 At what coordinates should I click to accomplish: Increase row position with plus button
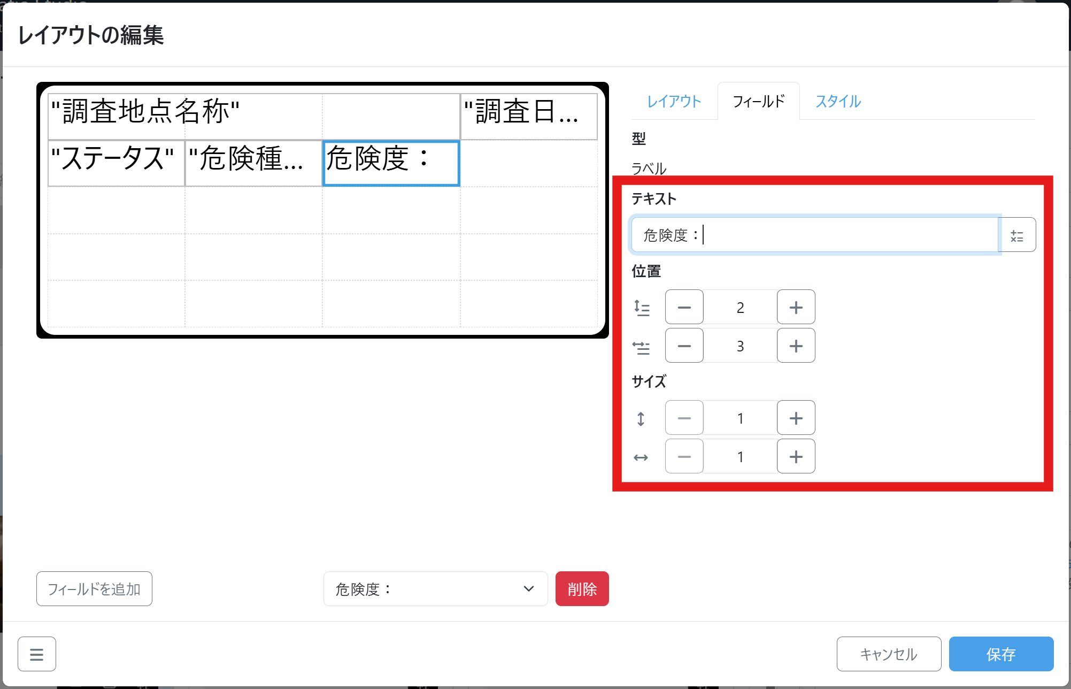(796, 307)
